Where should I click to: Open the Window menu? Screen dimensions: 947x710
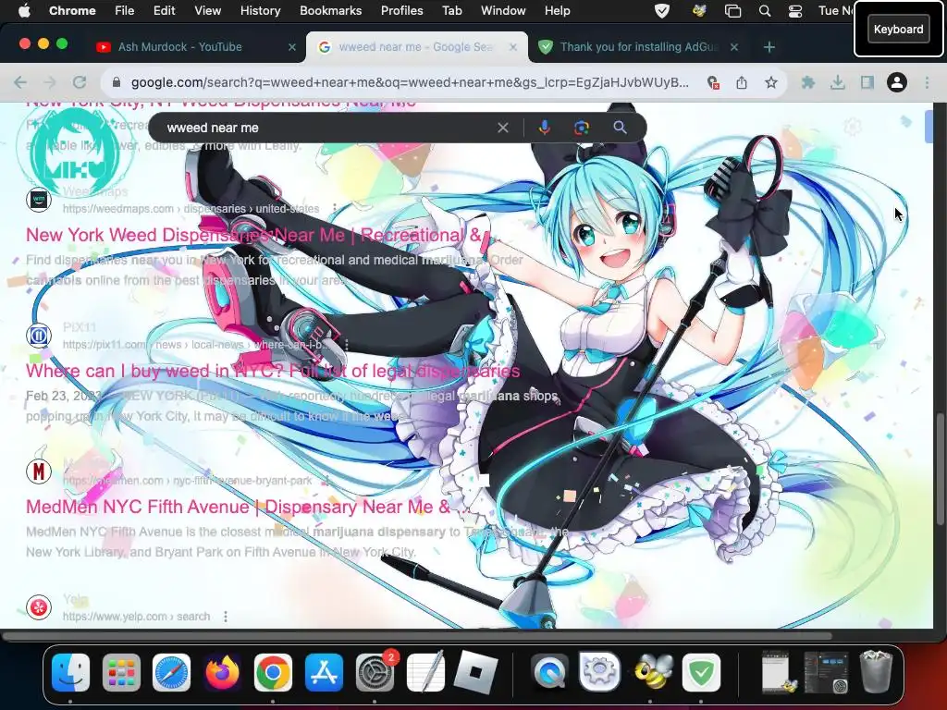[x=503, y=10]
